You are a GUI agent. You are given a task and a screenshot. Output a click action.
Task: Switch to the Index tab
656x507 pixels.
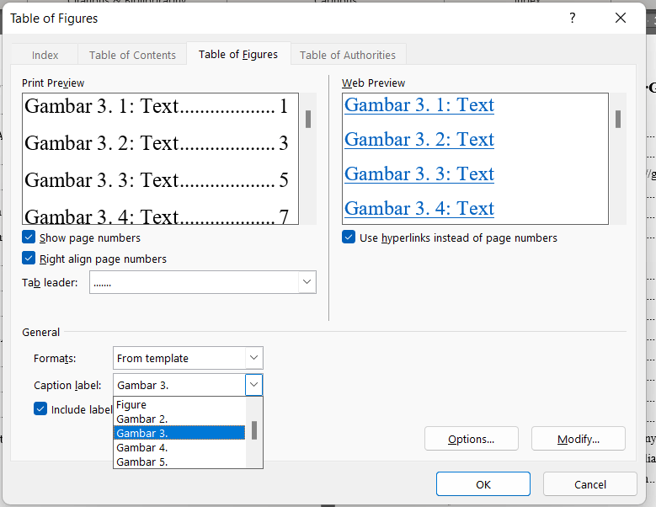pos(45,55)
